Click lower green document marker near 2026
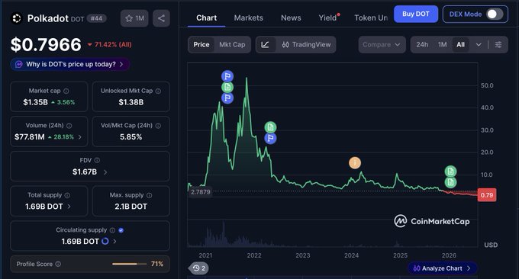 tap(450, 182)
